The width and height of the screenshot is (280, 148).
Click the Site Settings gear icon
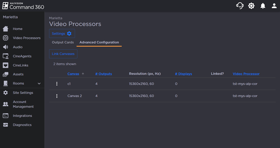6,93
